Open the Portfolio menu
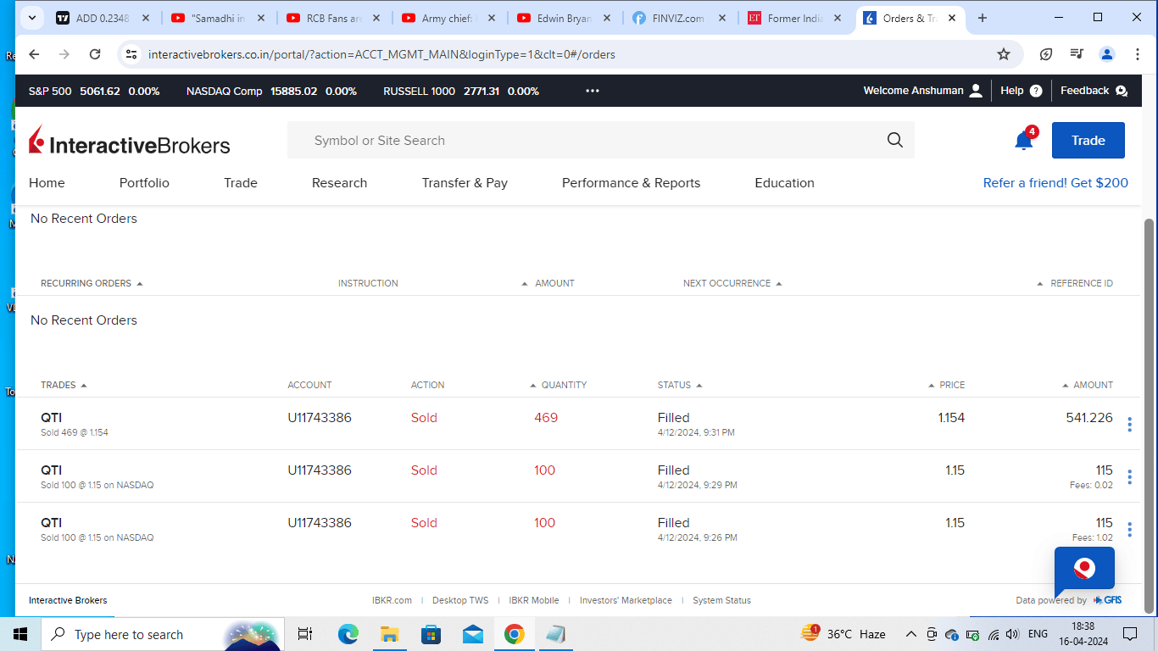The height and width of the screenshot is (651, 1158). point(144,183)
